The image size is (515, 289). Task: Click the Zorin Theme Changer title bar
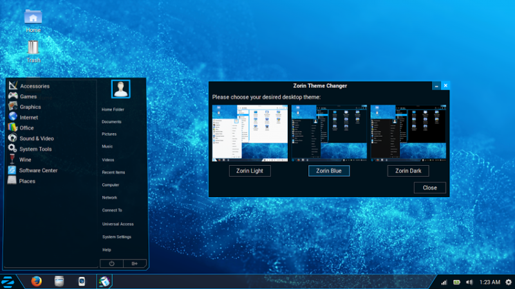[x=320, y=86]
